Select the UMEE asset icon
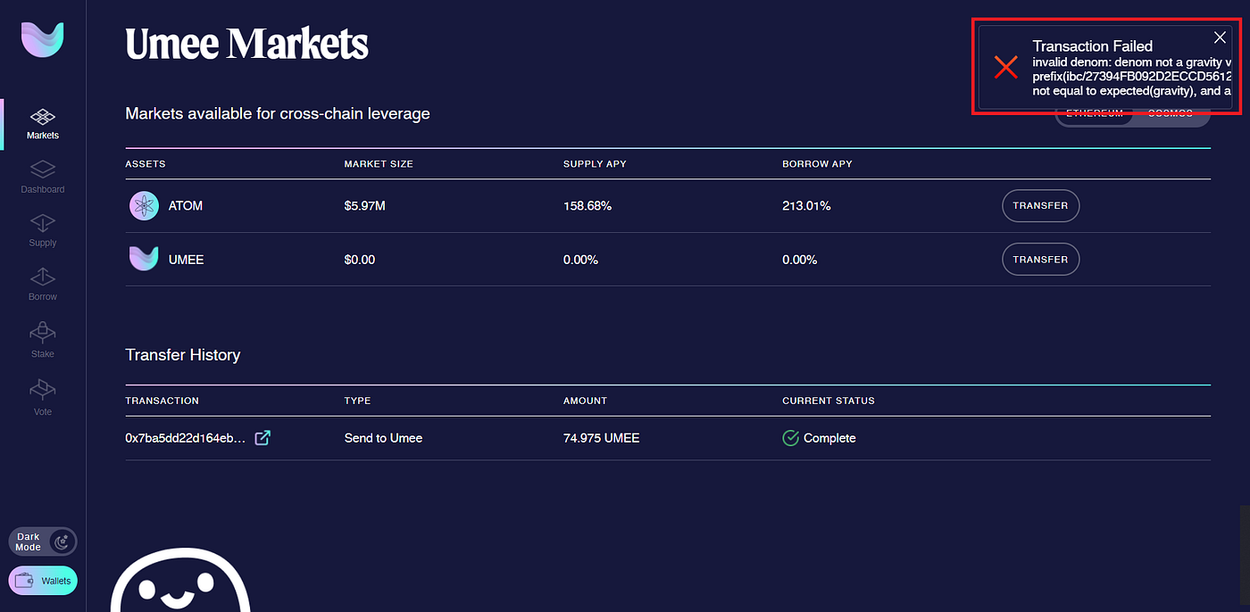Screen dimensions: 1250x612 coord(143,260)
